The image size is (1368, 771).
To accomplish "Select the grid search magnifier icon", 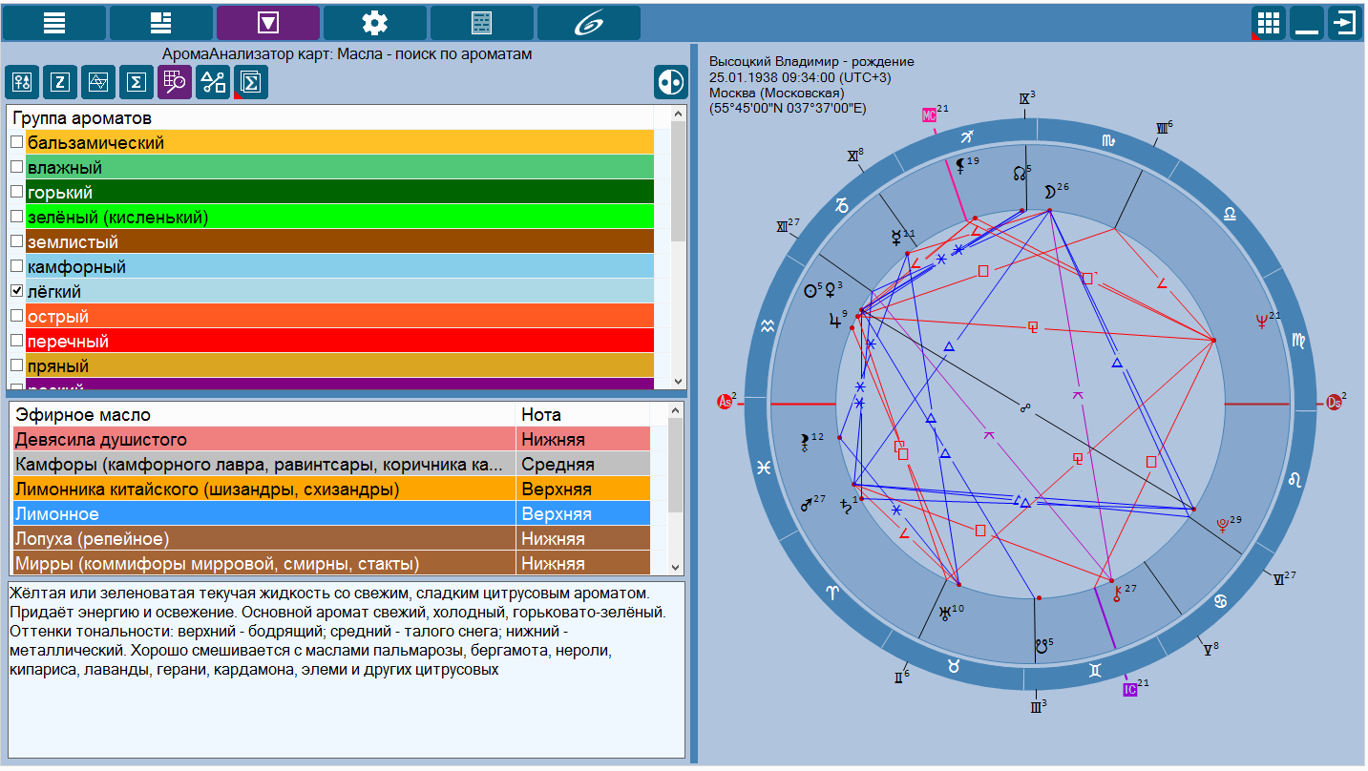I will pyautogui.click(x=175, y=83).
